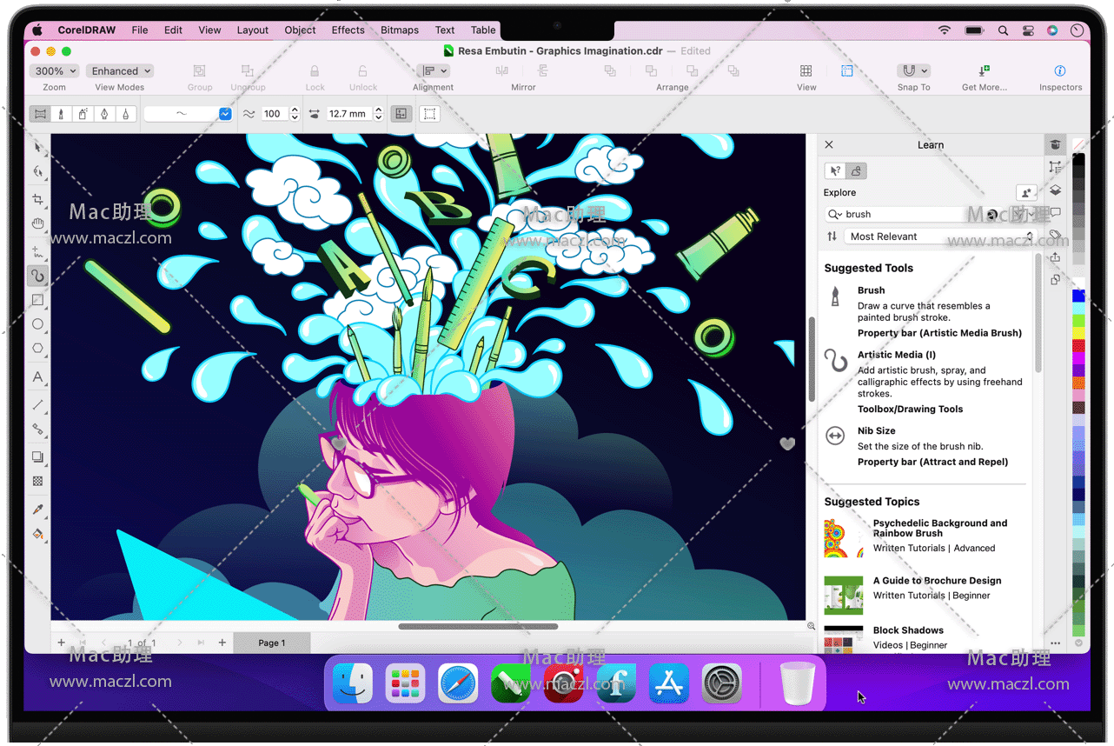This screenshot has width=1114, height=746.
Task: Click the brush search field
Action: [x=904, y=214]
